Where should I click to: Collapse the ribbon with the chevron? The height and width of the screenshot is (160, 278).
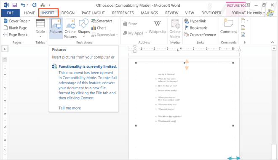[273, 42]
